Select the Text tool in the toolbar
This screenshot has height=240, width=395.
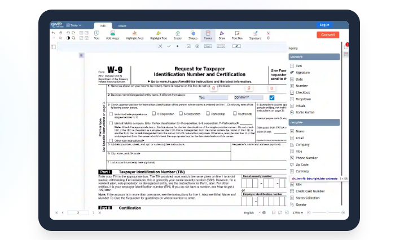pyautogui.click(x=96, y=35)
